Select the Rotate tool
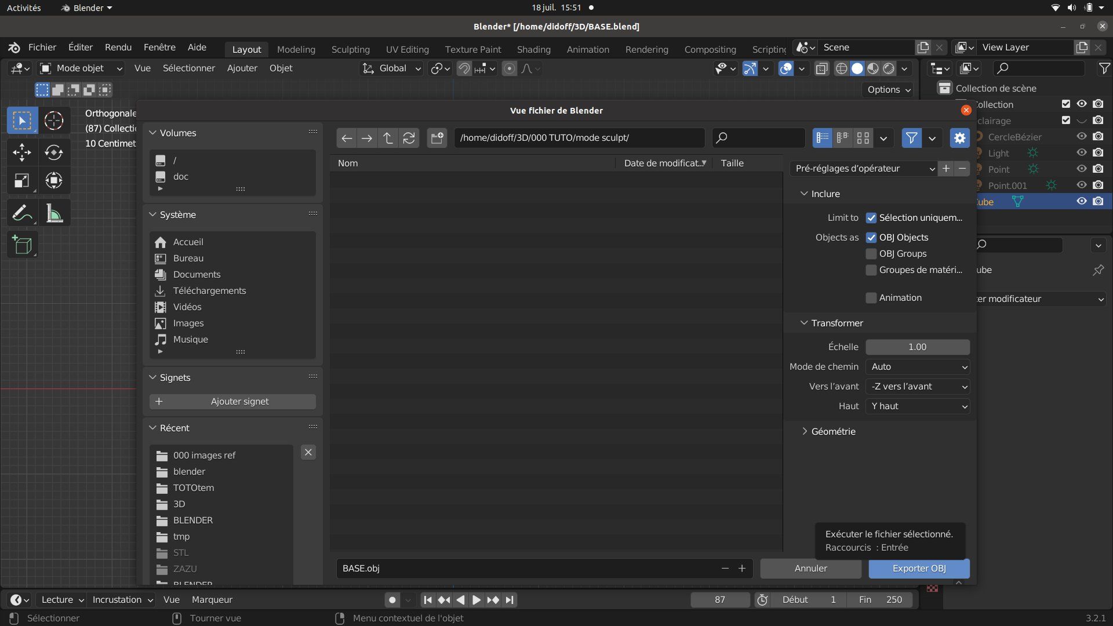 click(x=54, y=152)
